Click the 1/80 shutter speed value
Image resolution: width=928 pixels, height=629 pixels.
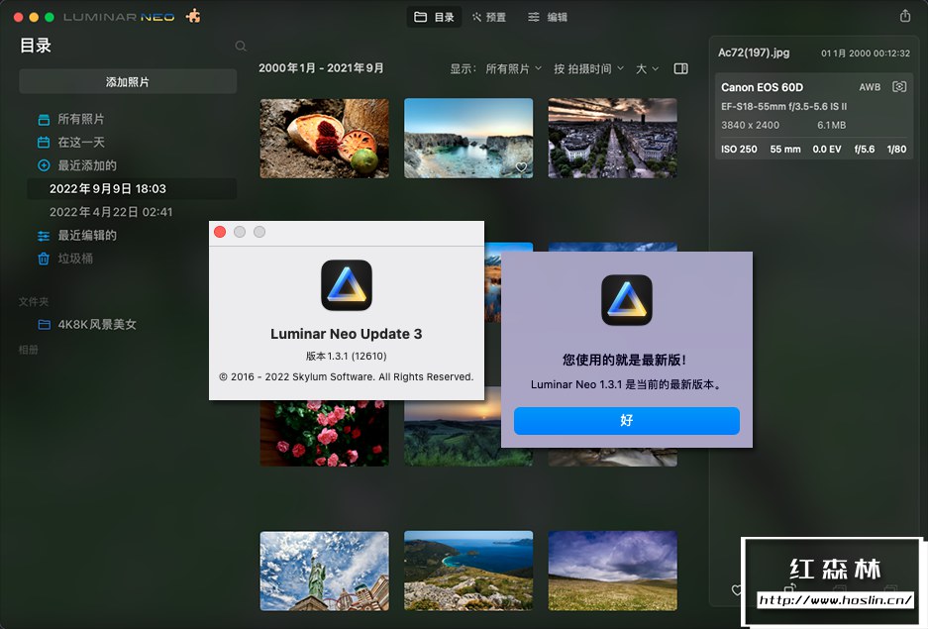(x=896, y=150)
